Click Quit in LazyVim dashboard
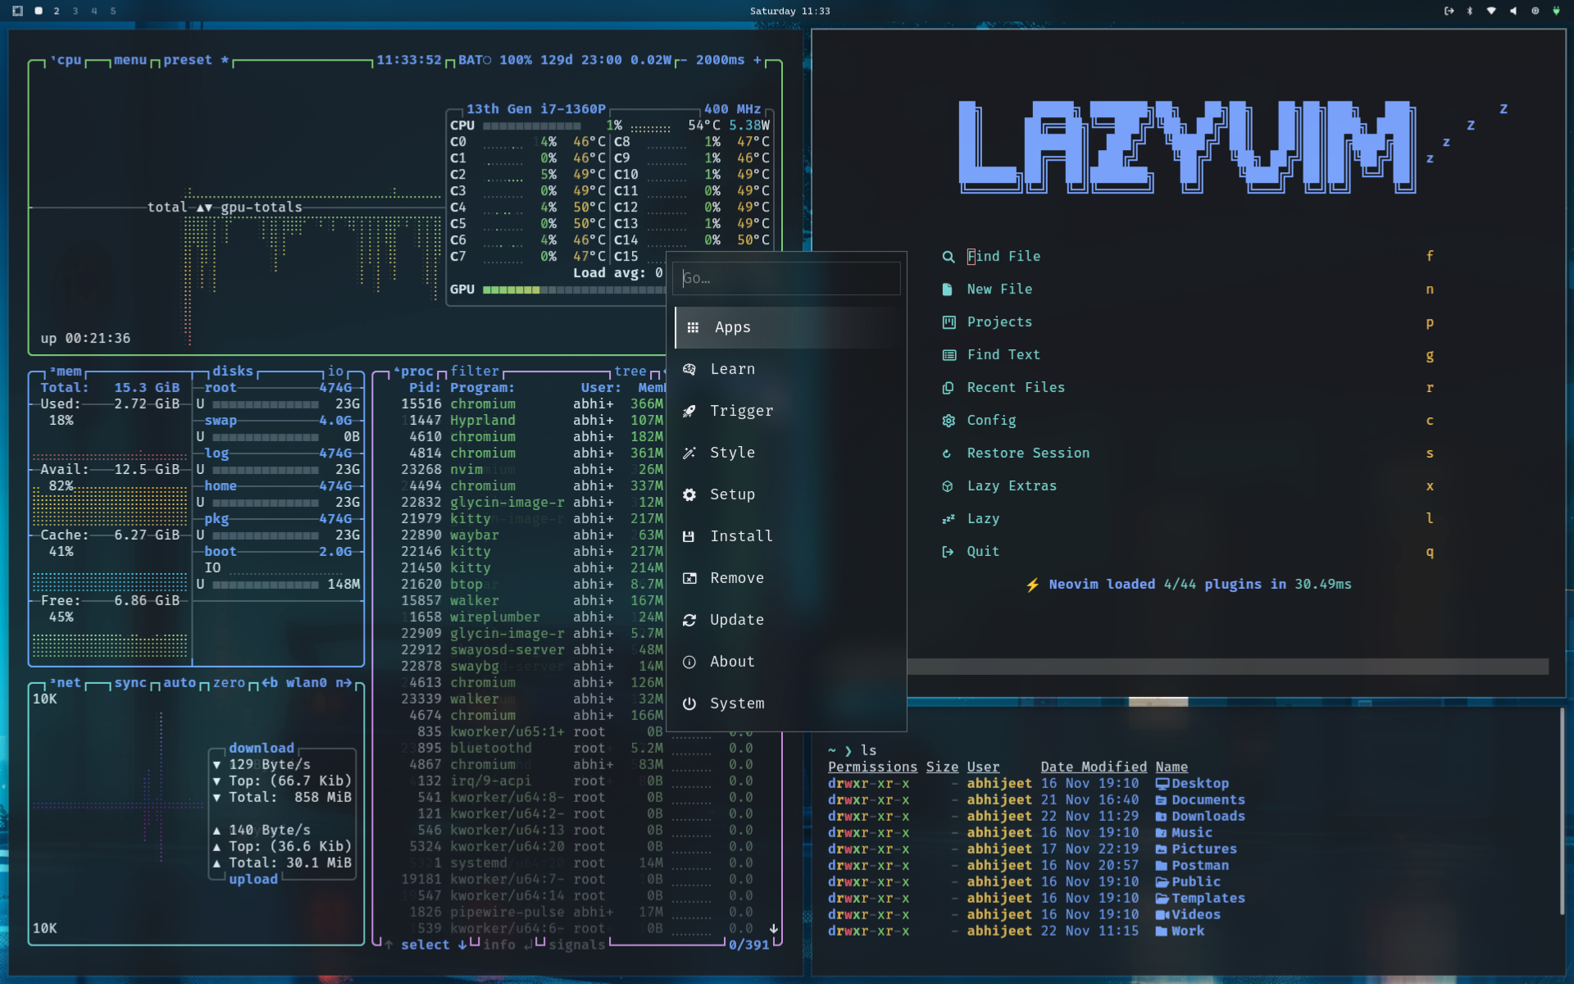The height and width of the screenshot is (984, 1574). click(983, 552)
